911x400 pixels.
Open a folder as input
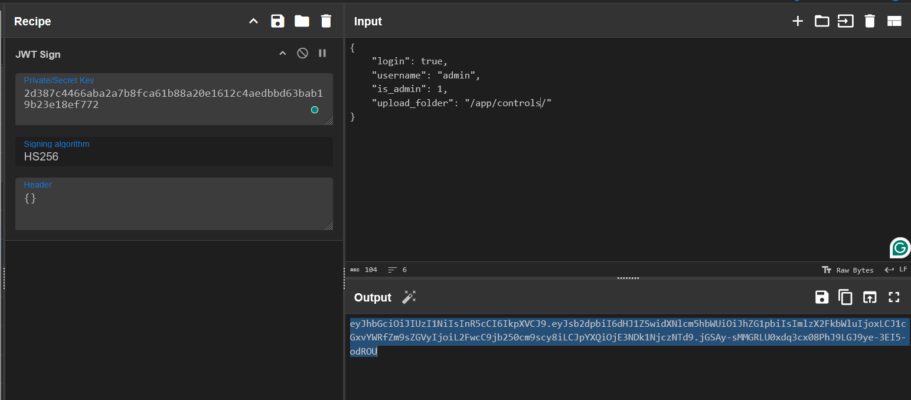tap(822, 21)
